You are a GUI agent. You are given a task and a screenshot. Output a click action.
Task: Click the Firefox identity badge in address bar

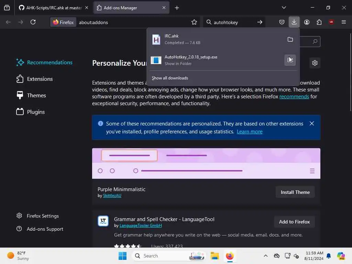point(63,22)
